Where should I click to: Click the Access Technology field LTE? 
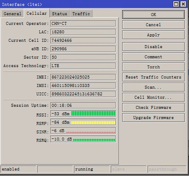pos(83,66)
